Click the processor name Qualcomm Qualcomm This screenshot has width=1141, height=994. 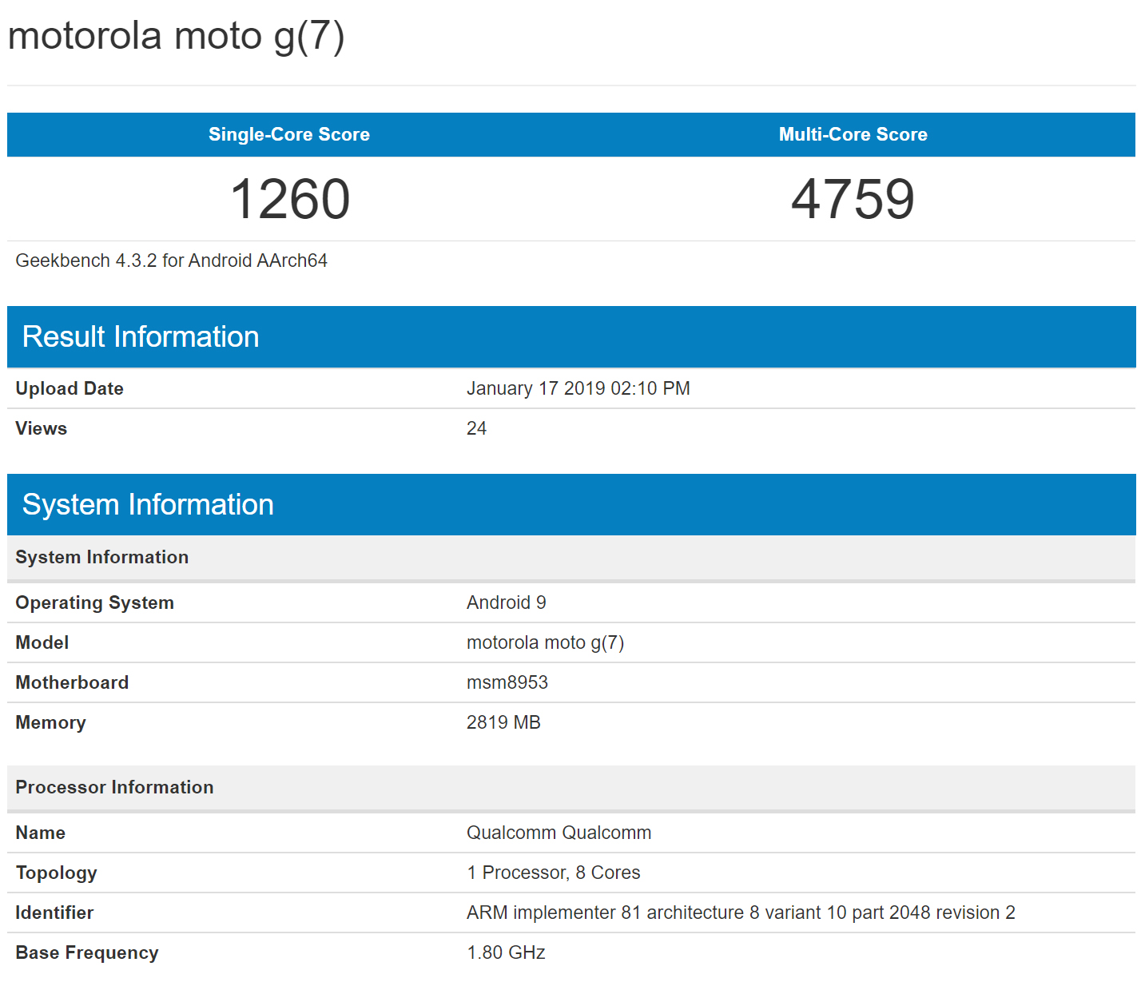click(x=559, y=833)
